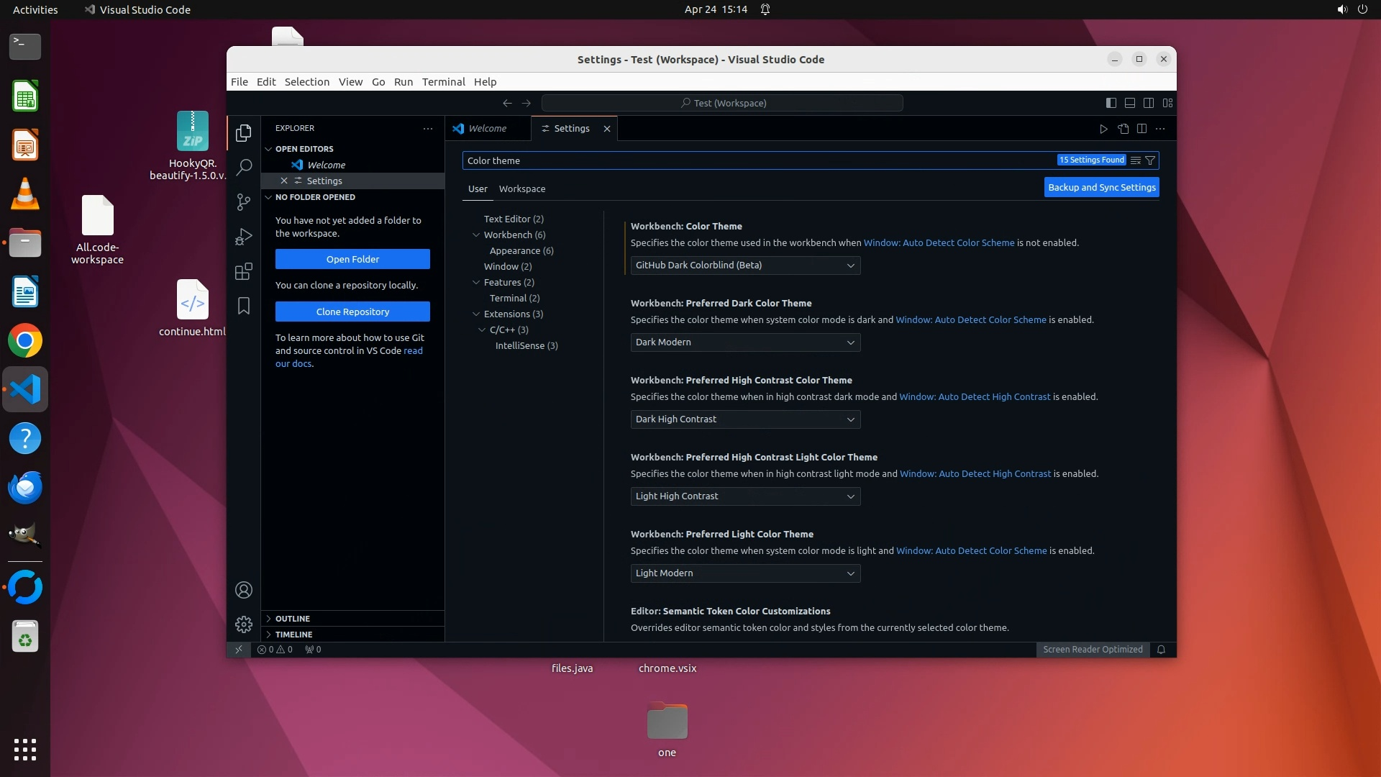Click Backup and Sync Settings button
This screenshot has height=777, width=1381.
[1101, 188]
